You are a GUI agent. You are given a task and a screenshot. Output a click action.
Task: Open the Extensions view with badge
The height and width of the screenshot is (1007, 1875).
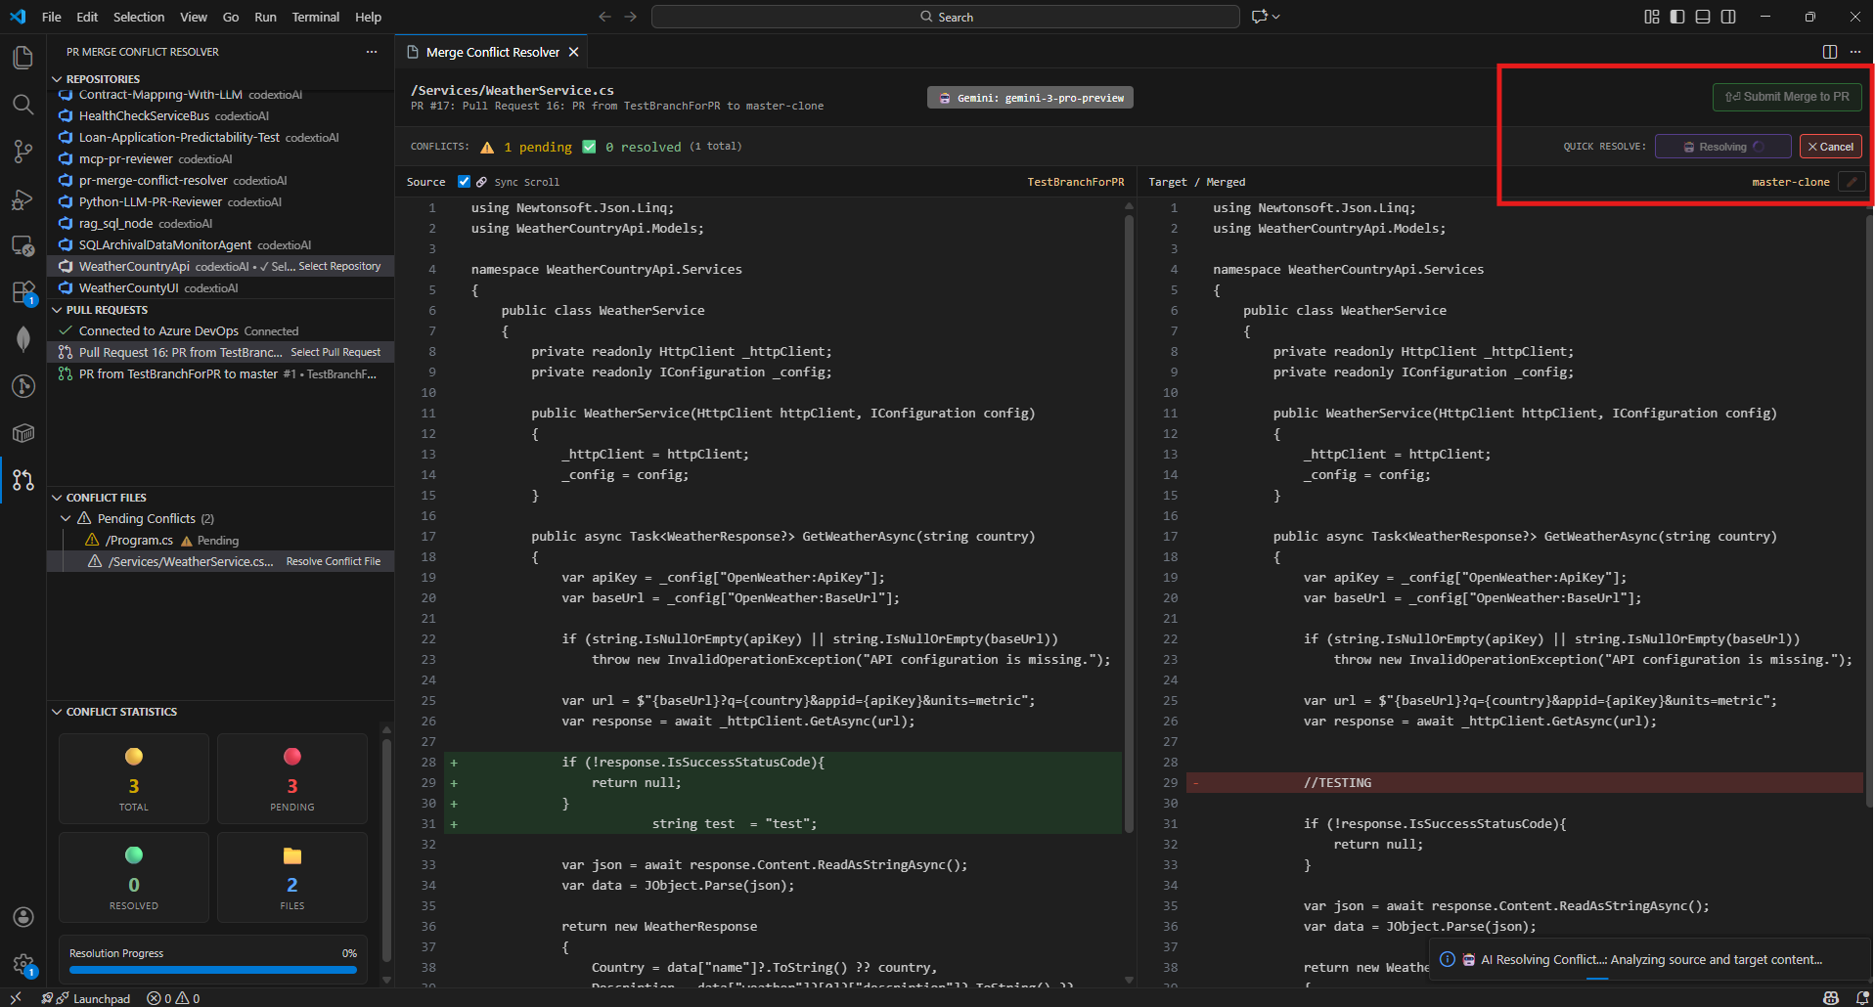22,292
